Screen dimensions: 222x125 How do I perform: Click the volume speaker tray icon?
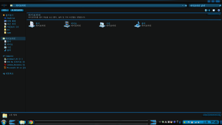(x=199, y=122)
